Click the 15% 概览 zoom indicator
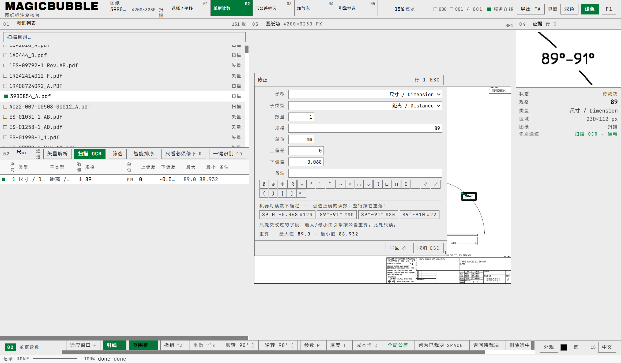621x363 pixels. tap(404, 9)
